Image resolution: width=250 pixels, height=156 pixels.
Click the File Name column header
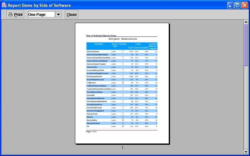click(x=99, y=44)
